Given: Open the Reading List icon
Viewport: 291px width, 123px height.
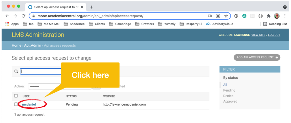Looking at the screenshot, I should [x=265, y=24].
